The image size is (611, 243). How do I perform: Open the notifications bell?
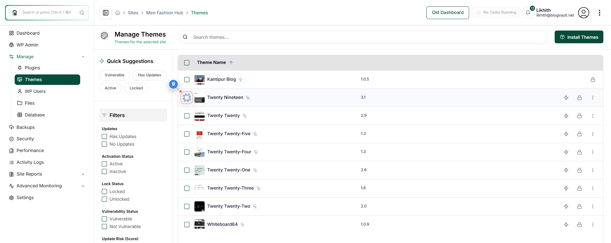click(528, 13)
